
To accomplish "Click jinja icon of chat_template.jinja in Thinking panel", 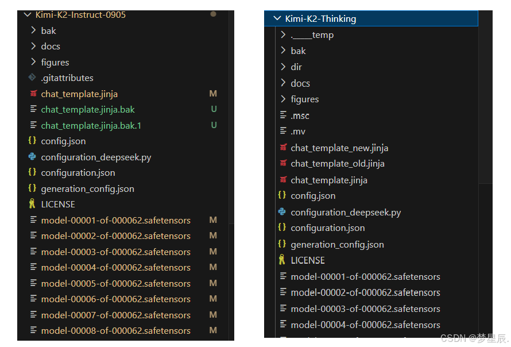I will [284, 180].
